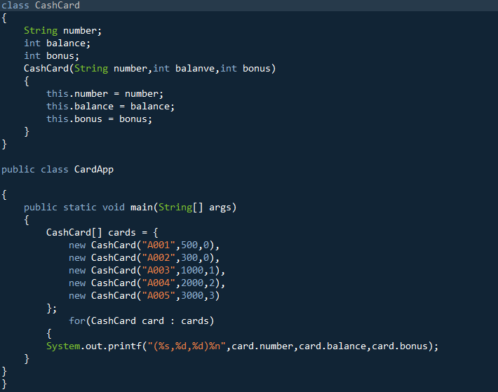Click the 'String number;' field line
This screenshot has width=498, height=392.
click(x=62, y=31)
